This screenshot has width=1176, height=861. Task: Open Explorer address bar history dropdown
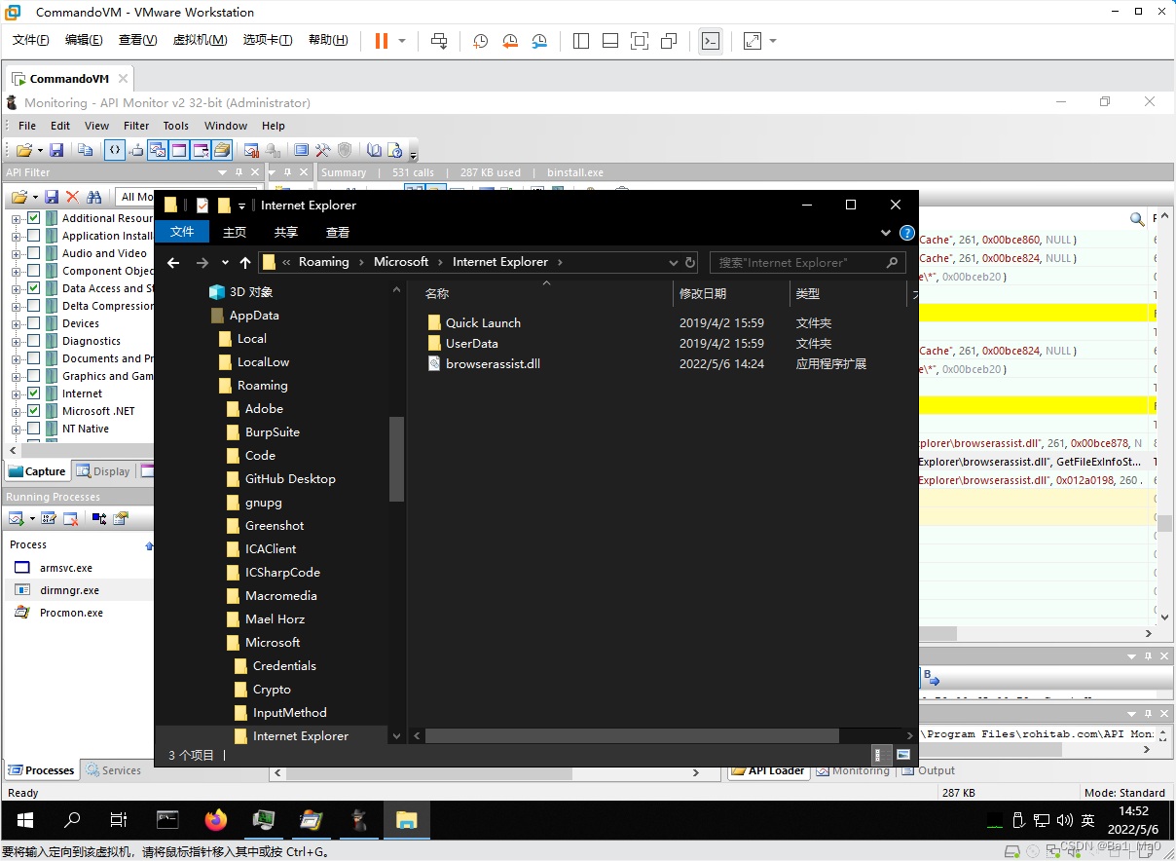[674, 263]
